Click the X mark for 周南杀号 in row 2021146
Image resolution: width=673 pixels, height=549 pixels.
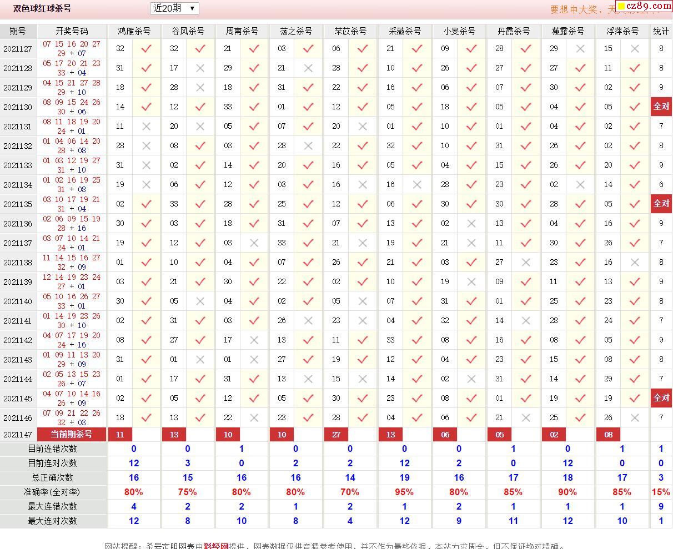point(254,418)
